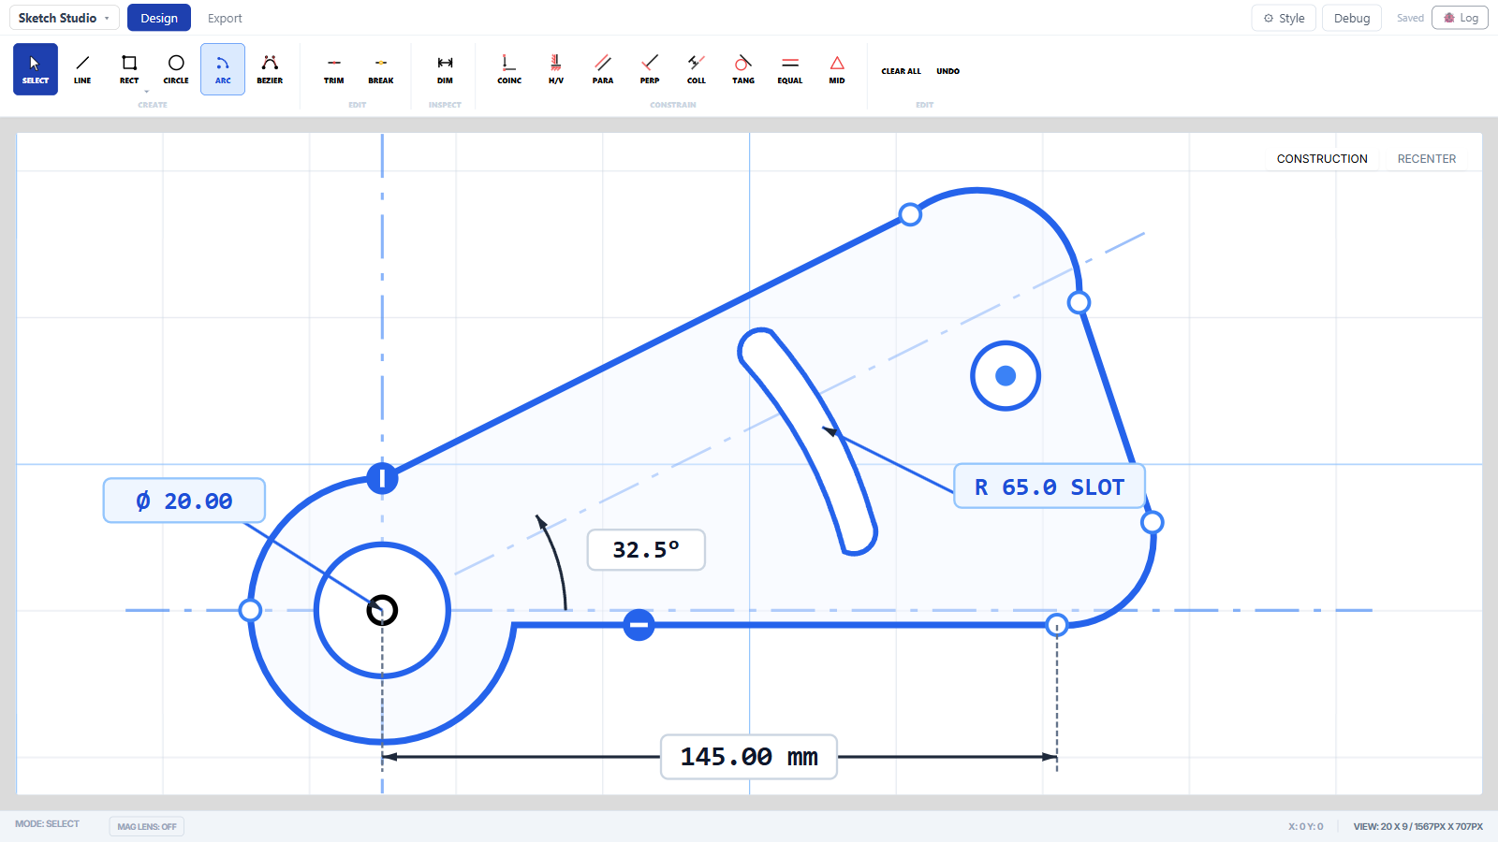The height and width of the screenshot is (842, 1498).
Task: Open the Sketch Studio app dropdown
Action: click(x=65, y=18)
